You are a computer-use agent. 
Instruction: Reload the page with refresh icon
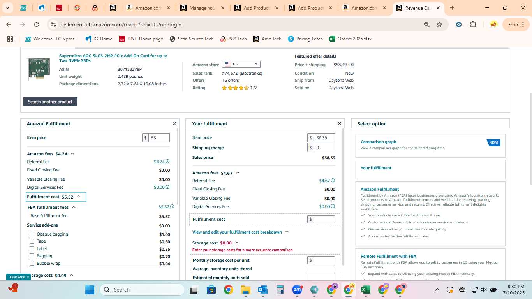point(37,25)
